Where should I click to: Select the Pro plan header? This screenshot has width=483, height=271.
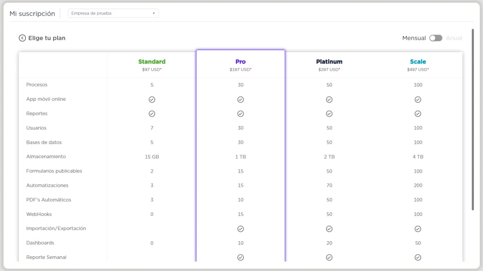click(240, 62)
